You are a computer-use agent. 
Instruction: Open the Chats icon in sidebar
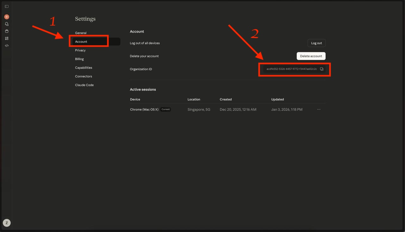[x=7, y=24]
